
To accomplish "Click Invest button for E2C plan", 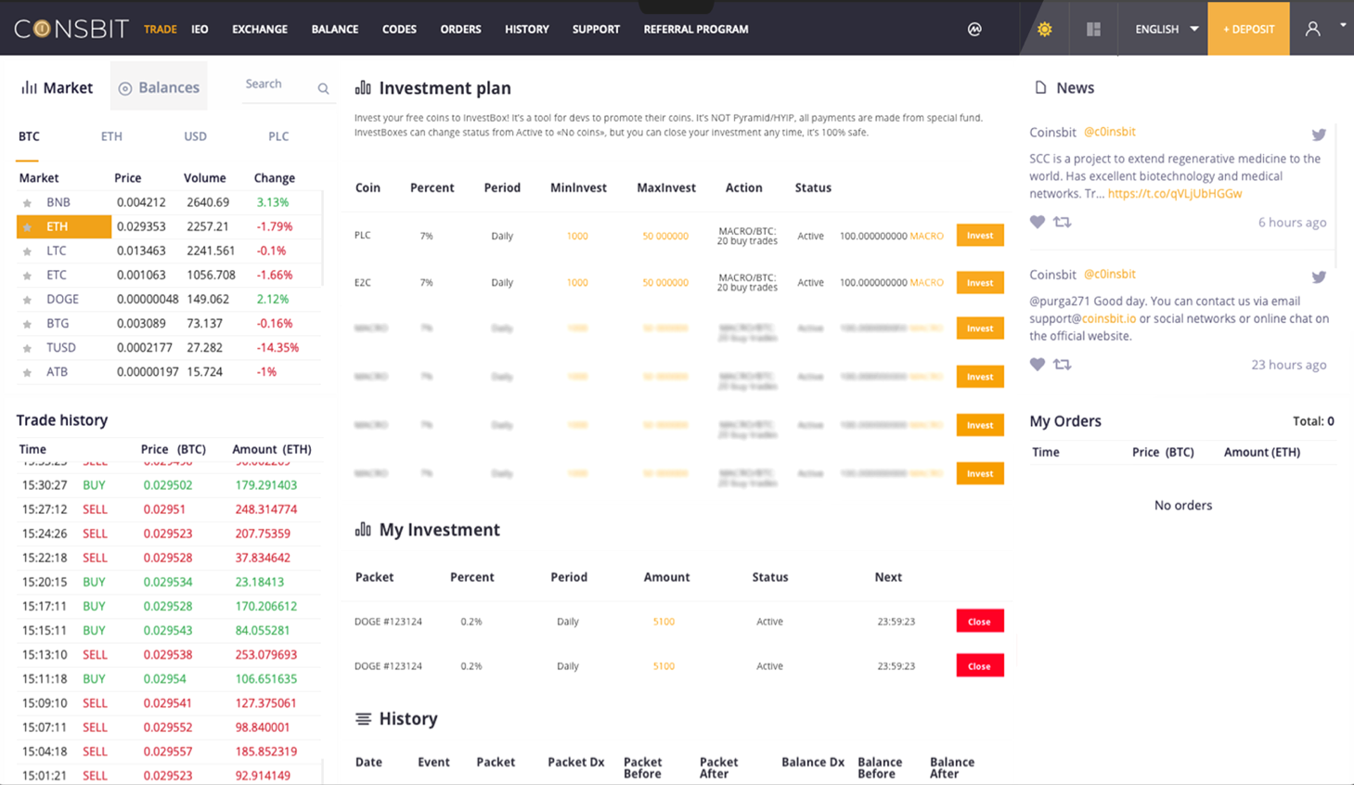I will [980, 282].
